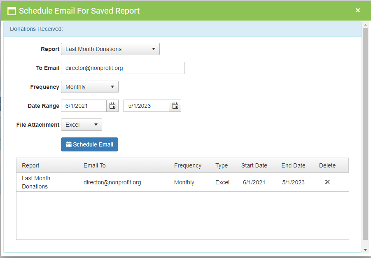The image size is (371, 258).
Task: Click the window icon in title bar
Action: pos(12,11)
